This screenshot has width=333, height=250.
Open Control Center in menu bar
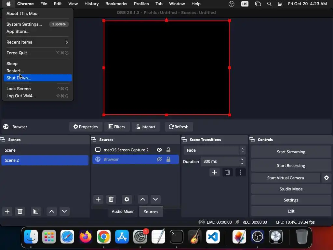(280, 4)
